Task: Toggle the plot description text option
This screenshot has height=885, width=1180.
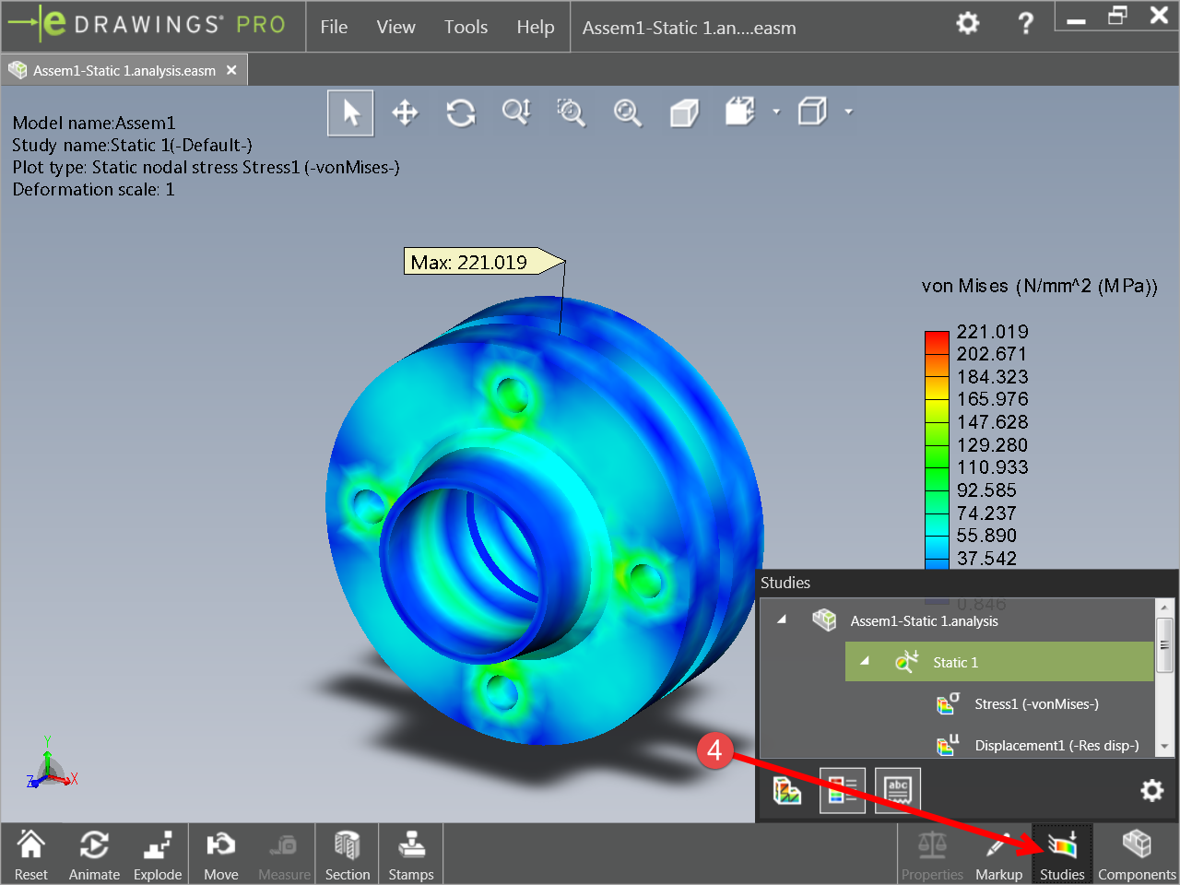Action: point(897,789)
